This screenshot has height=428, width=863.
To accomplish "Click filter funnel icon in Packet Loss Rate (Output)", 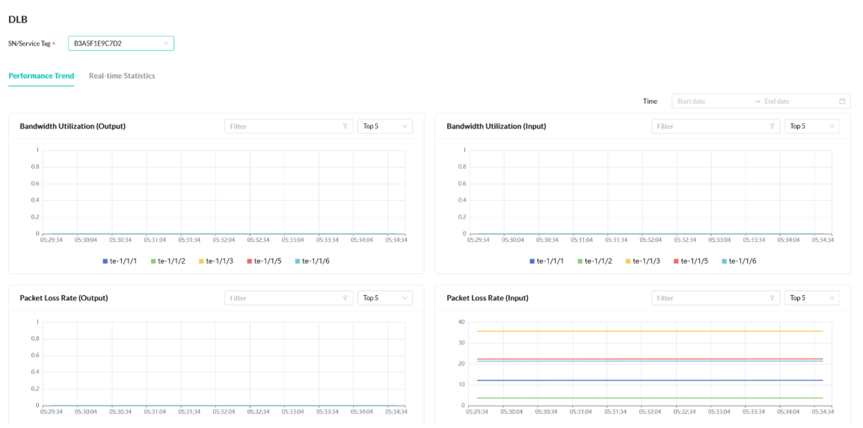I will pos(345,298).
